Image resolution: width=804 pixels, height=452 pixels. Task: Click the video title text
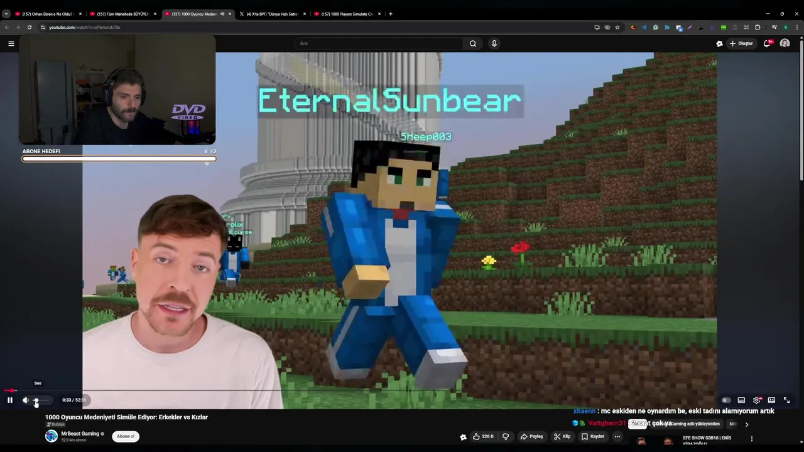click(126, 417)
